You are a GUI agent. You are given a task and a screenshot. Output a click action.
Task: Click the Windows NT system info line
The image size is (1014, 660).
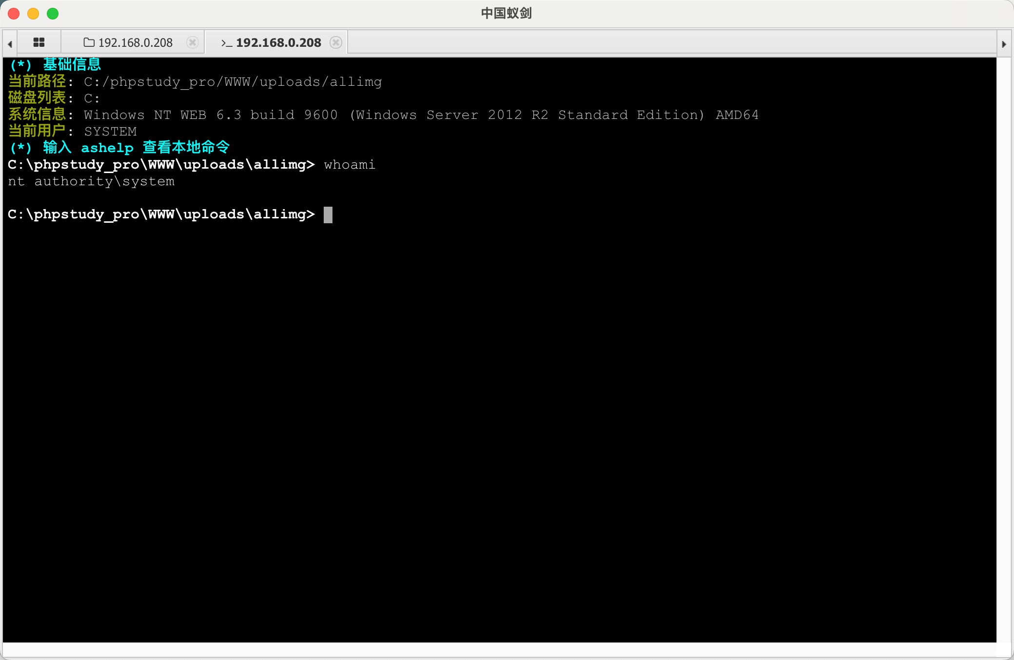coord(421,115)
